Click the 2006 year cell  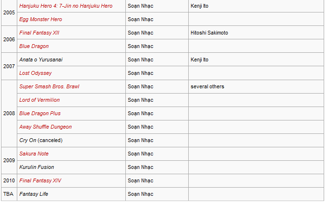pyautogui.click(x=9, y=39)
